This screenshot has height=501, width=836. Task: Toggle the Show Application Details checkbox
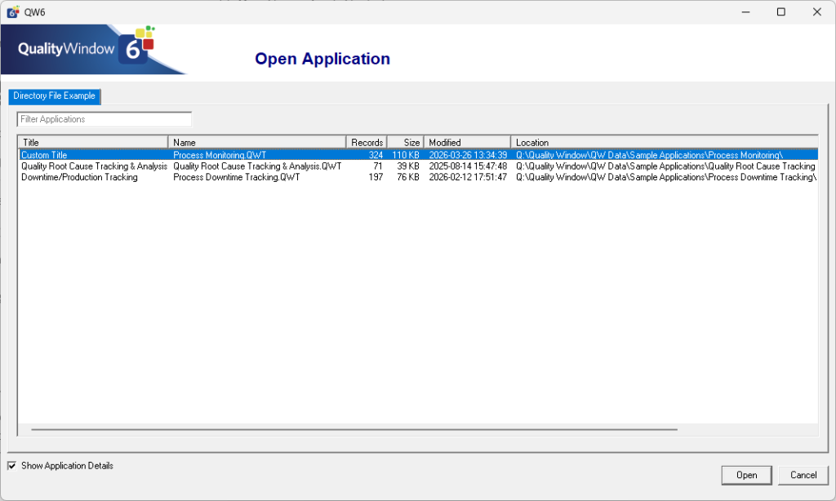click(x=11, y=465)
